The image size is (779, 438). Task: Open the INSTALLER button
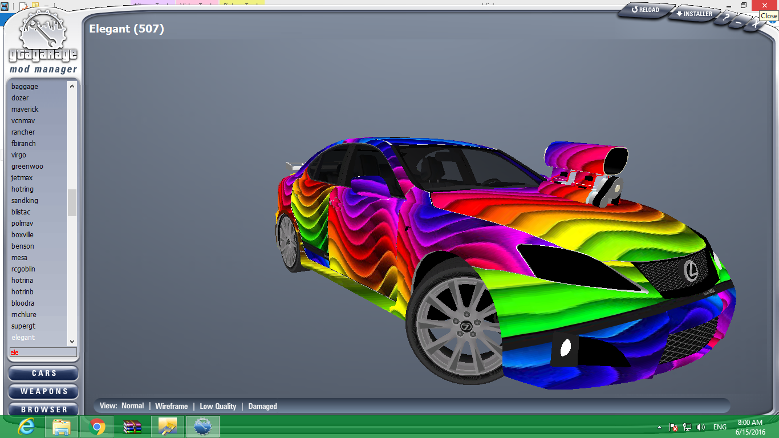[694, 14]
